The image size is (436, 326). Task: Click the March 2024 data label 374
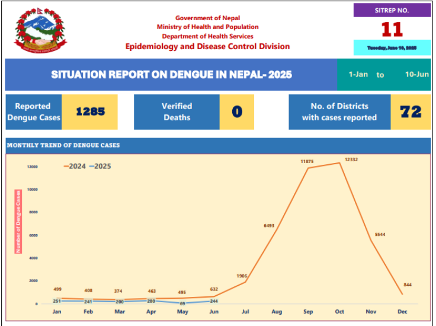tap(118, 291)
